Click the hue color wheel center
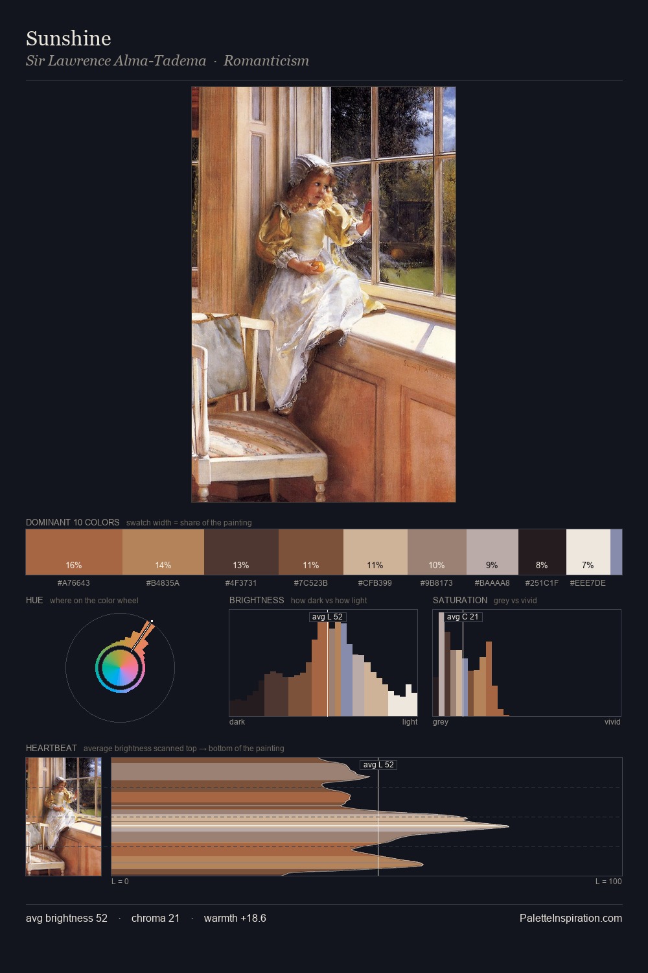Image resolution: width=648 pixels, height=973 pixels. (120, 667)
